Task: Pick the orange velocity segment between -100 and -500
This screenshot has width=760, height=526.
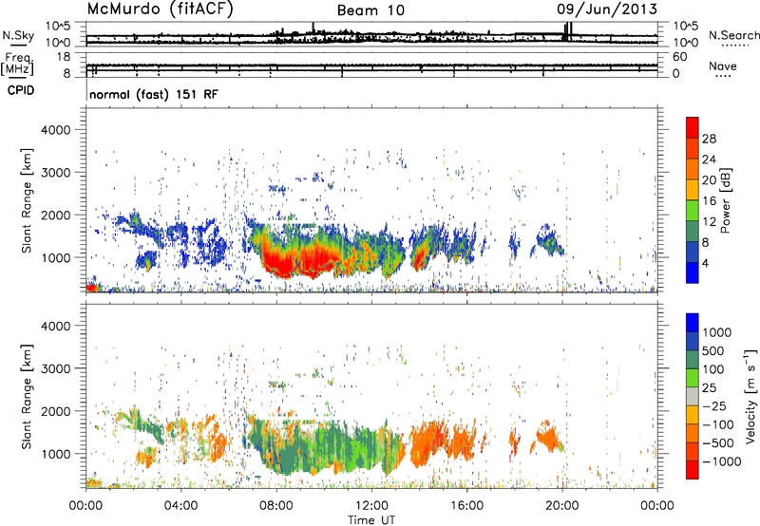Action: click(693, 434)
